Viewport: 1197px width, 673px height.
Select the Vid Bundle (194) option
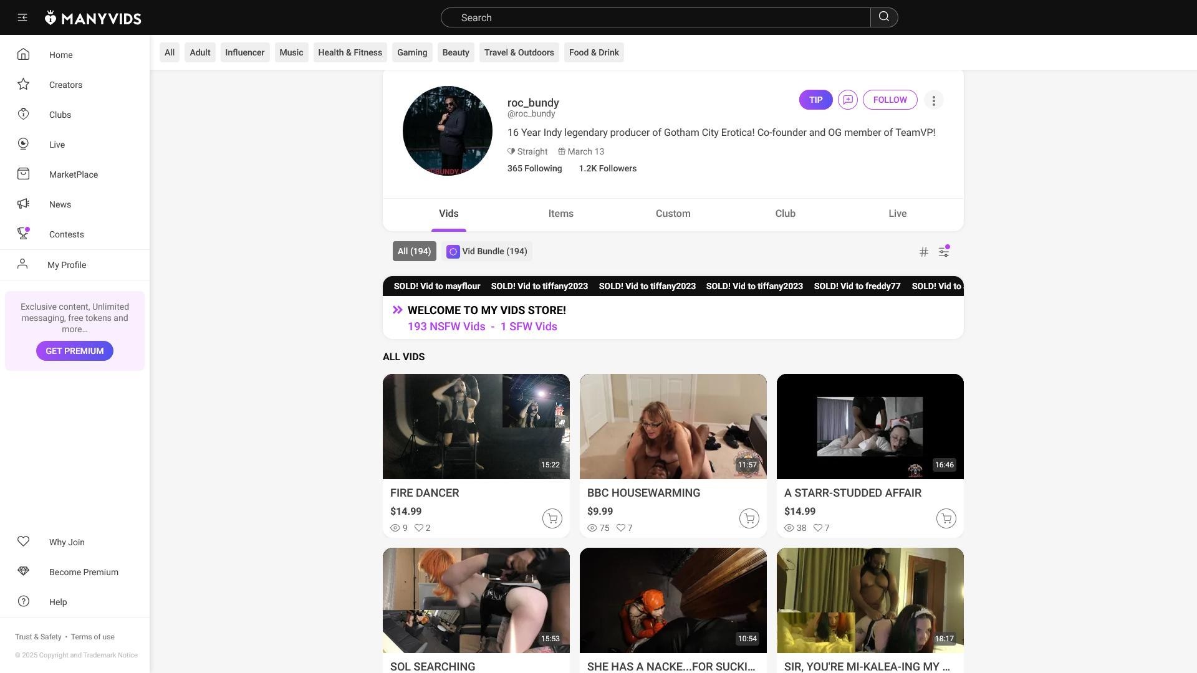click(487, 251)
